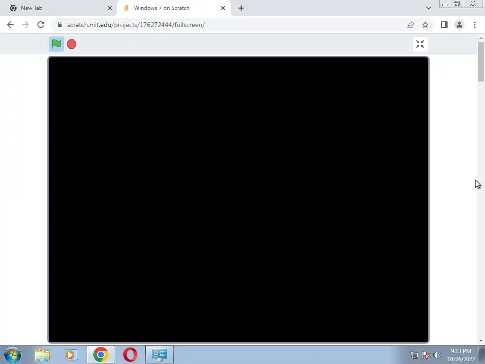485x364 pixels.
Task: Stop the project with red stop sign
Action: click(72, 44)
